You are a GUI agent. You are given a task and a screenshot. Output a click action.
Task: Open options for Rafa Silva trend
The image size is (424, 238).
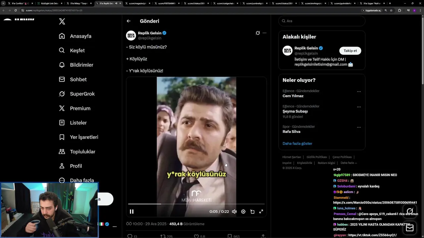tap(359, 127)
